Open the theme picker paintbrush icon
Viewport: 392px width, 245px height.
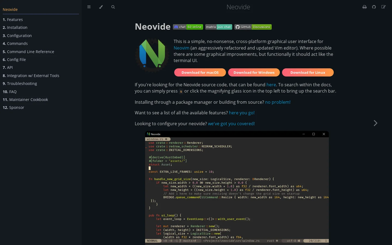click(x=101, y=7)
